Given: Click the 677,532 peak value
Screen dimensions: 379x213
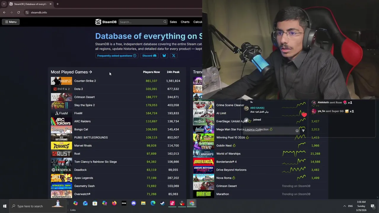Looking at the screenshot, I should click(173, 89).
